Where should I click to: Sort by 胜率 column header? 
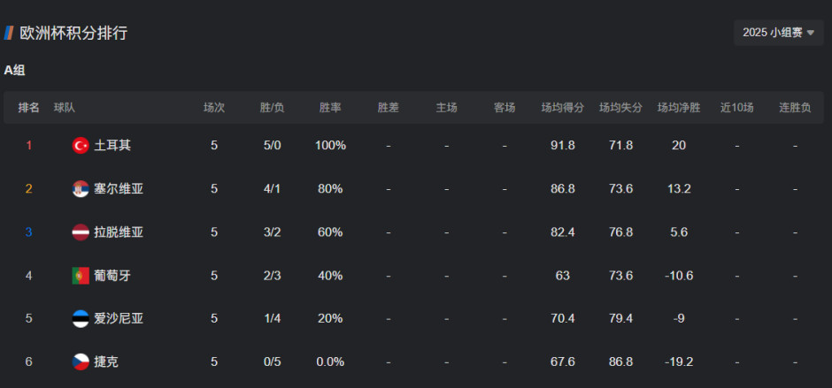pyautogui.click(x=330, y=108)
